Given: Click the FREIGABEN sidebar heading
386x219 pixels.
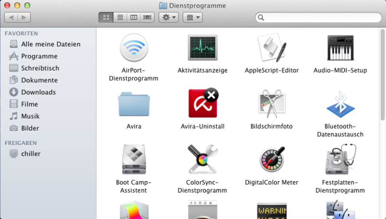Looking at the screenshot, I should 21,143.
